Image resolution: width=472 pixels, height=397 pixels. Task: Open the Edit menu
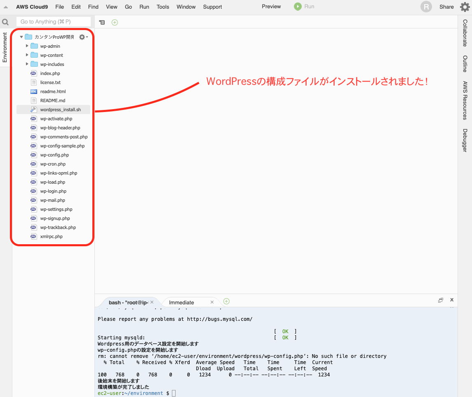pyautogui.click(x=76, y=7)
